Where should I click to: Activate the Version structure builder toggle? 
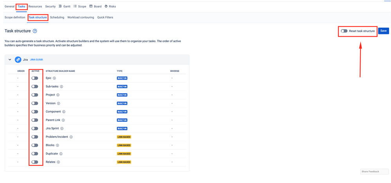[x=35, y=103]
